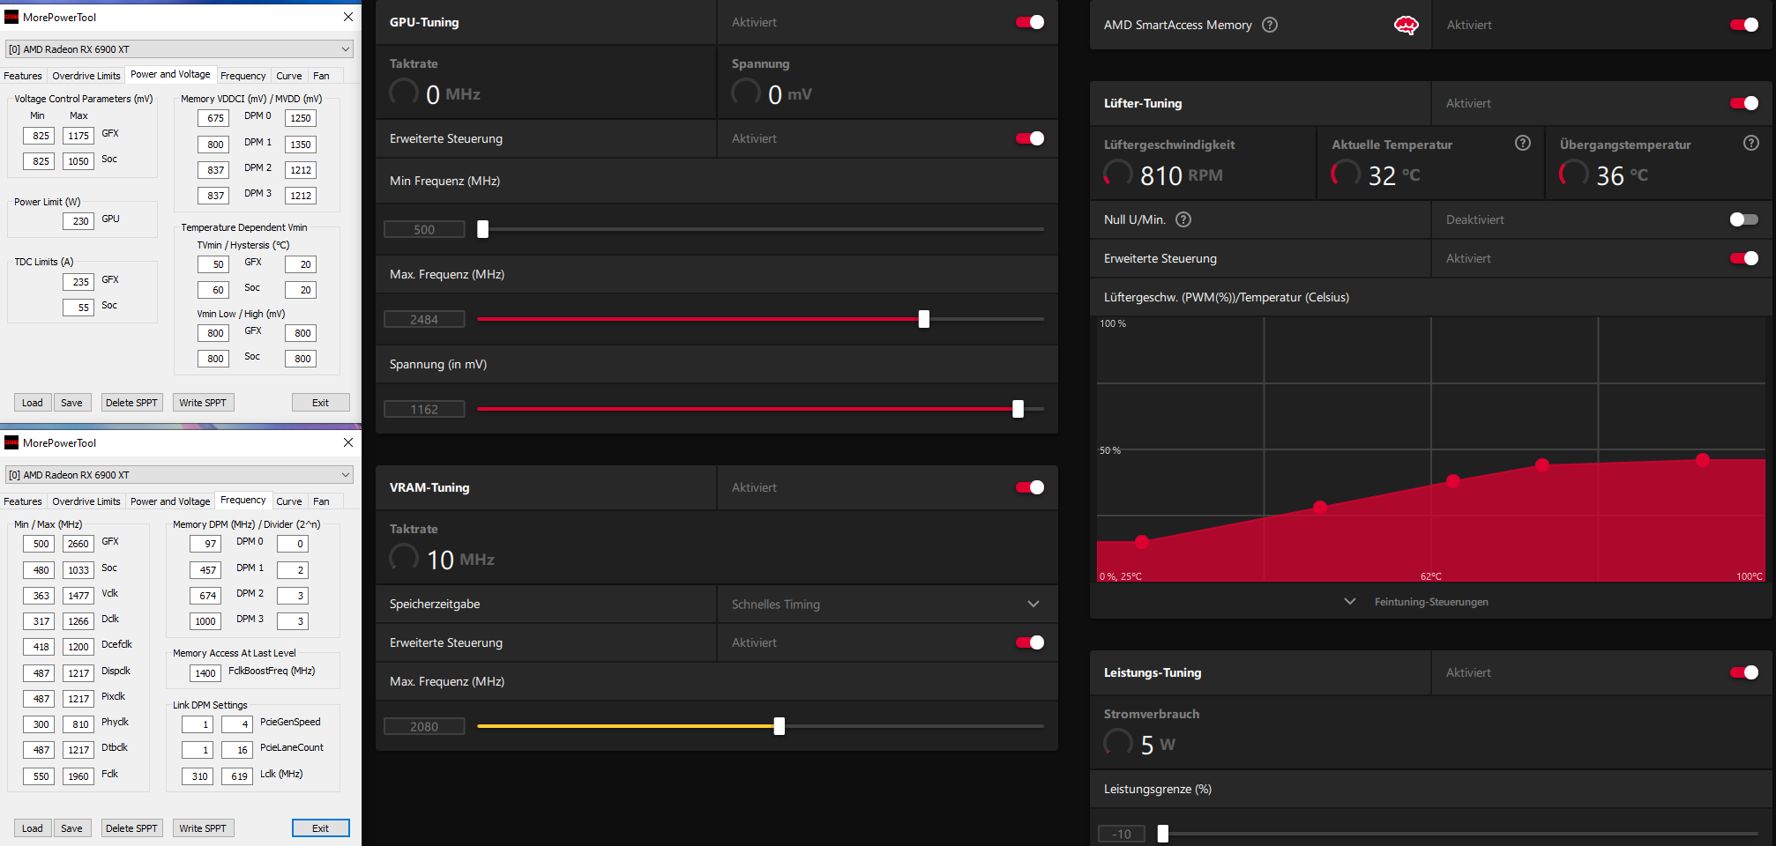The image size is (1776, 846).
Task: Click the AMD SmartAccess Memory brain icon
Action: point(1406,26)
